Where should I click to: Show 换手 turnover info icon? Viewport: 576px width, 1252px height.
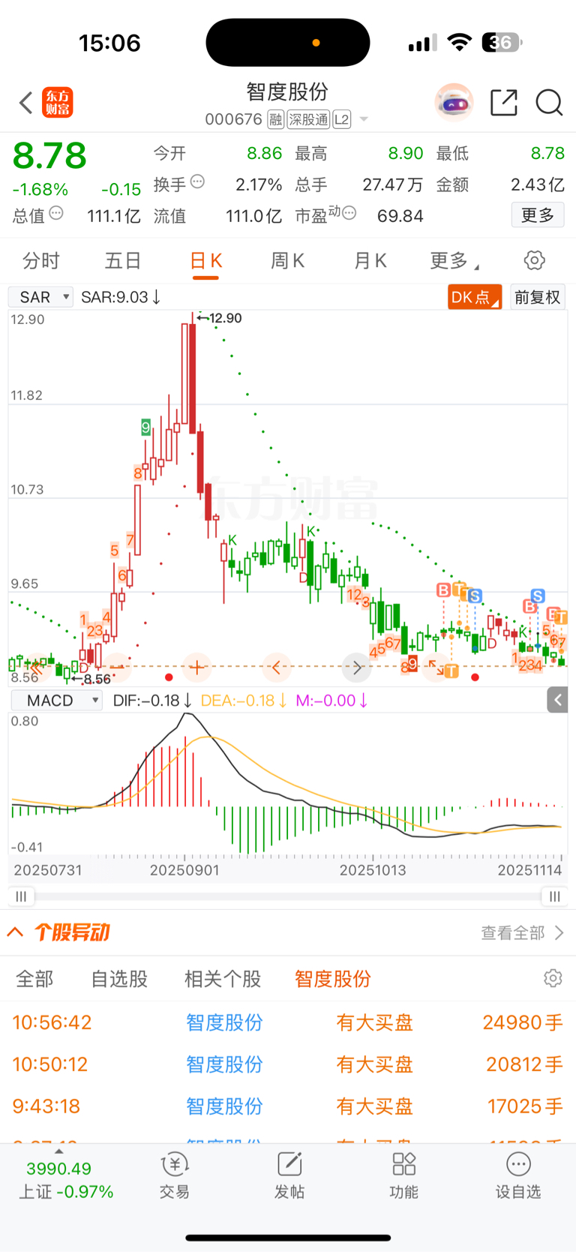point(198,182)
